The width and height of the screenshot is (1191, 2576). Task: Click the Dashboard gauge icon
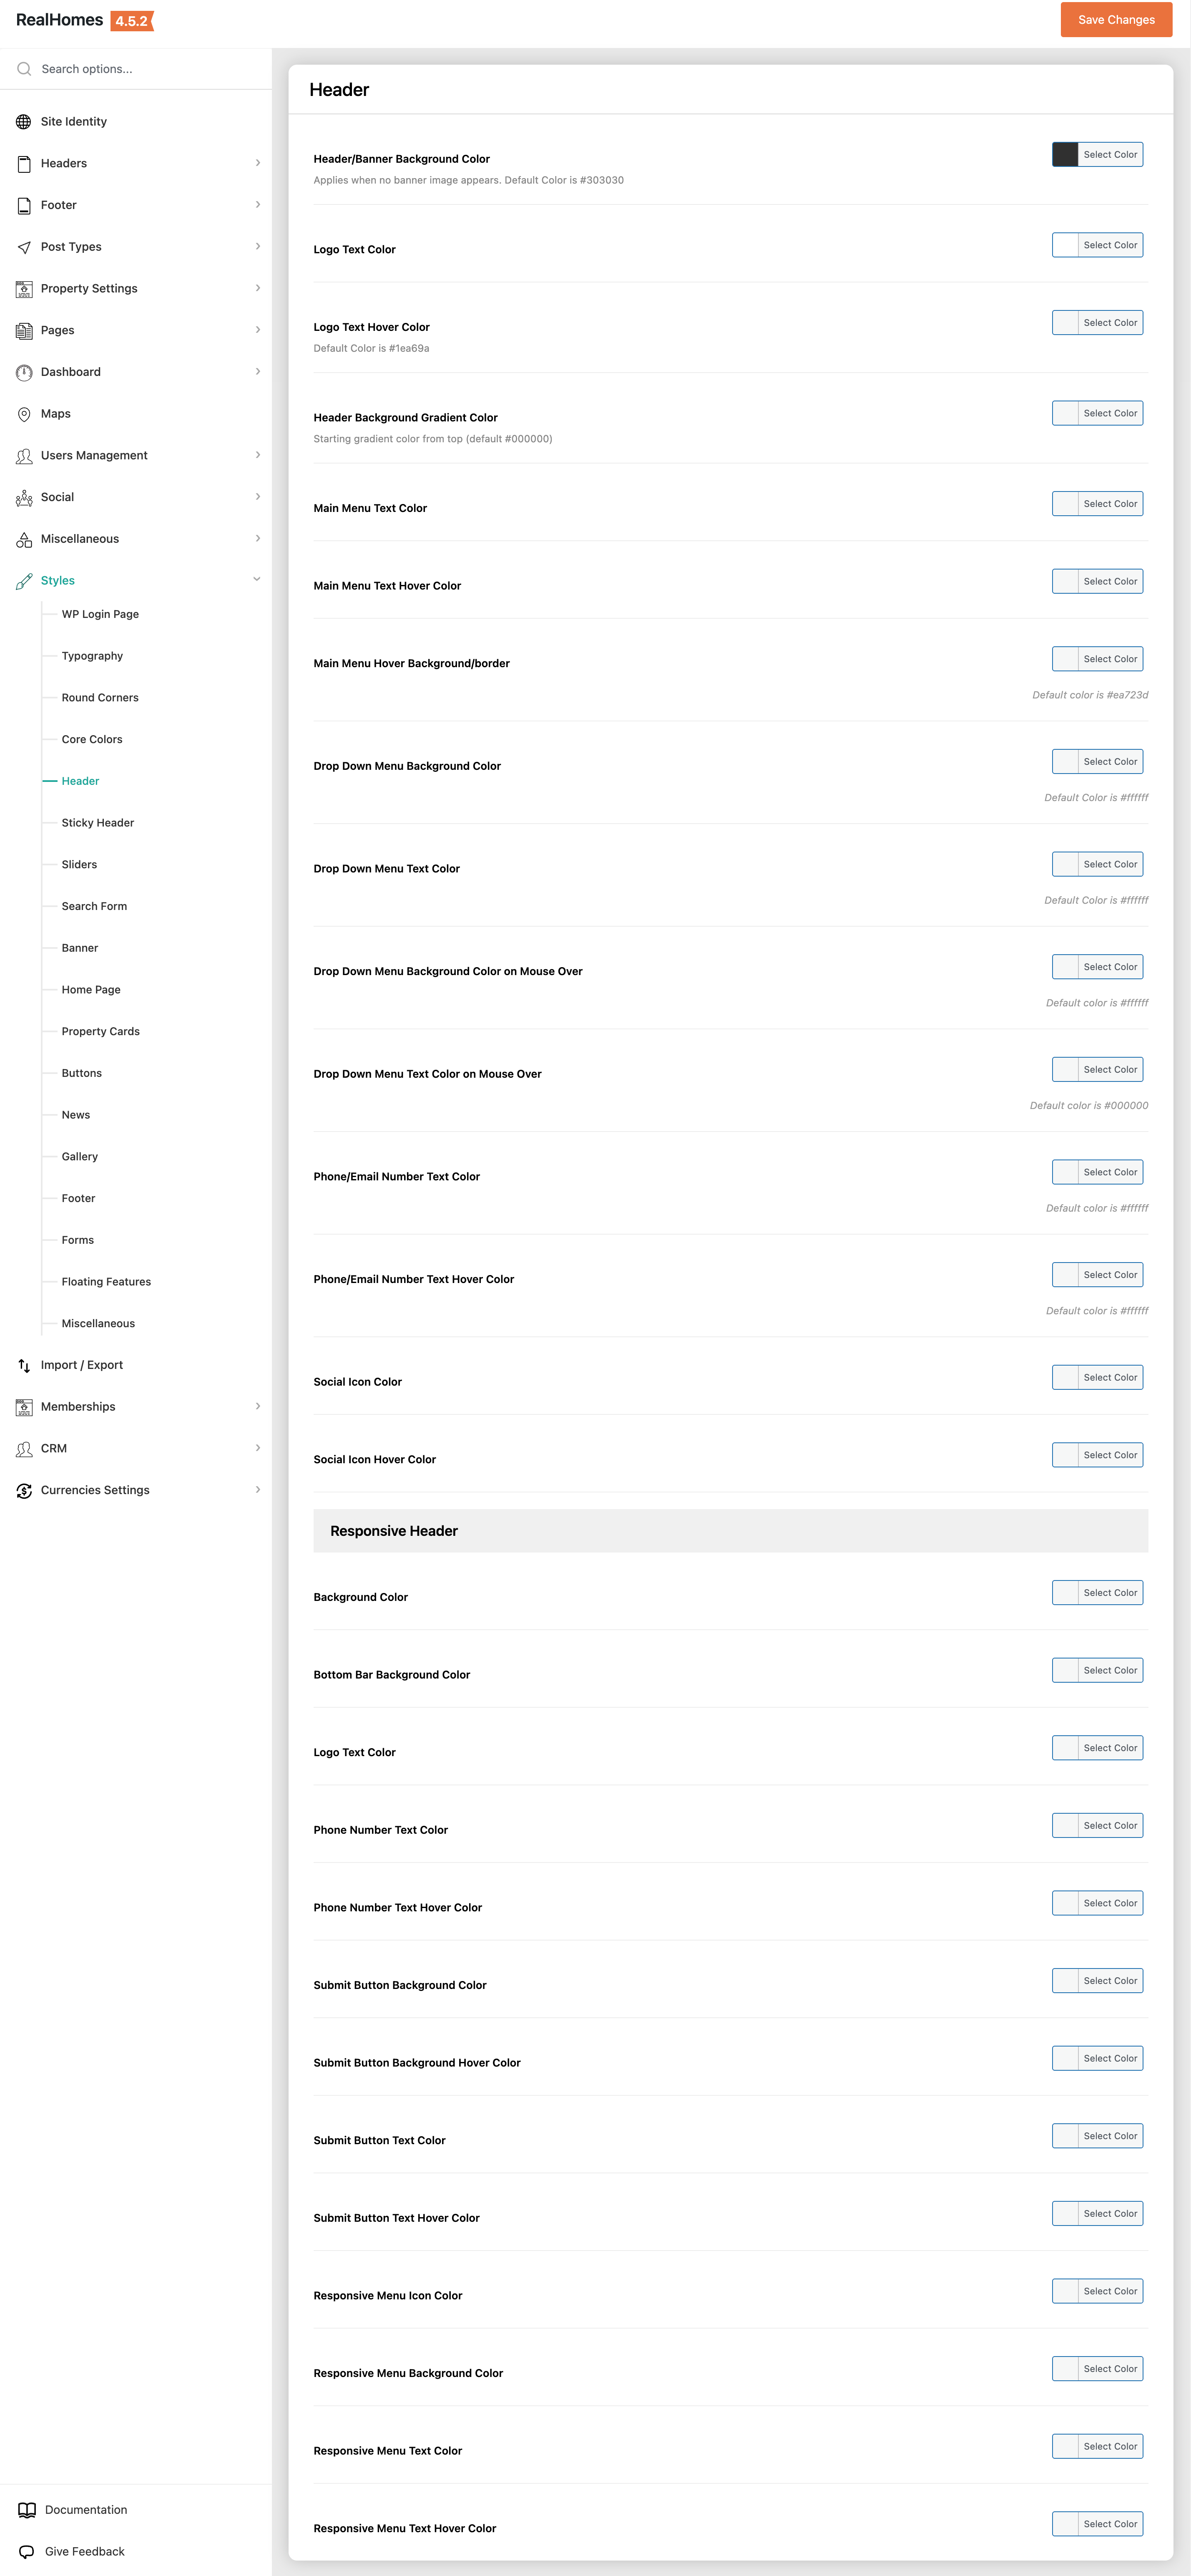pos(24,372)
